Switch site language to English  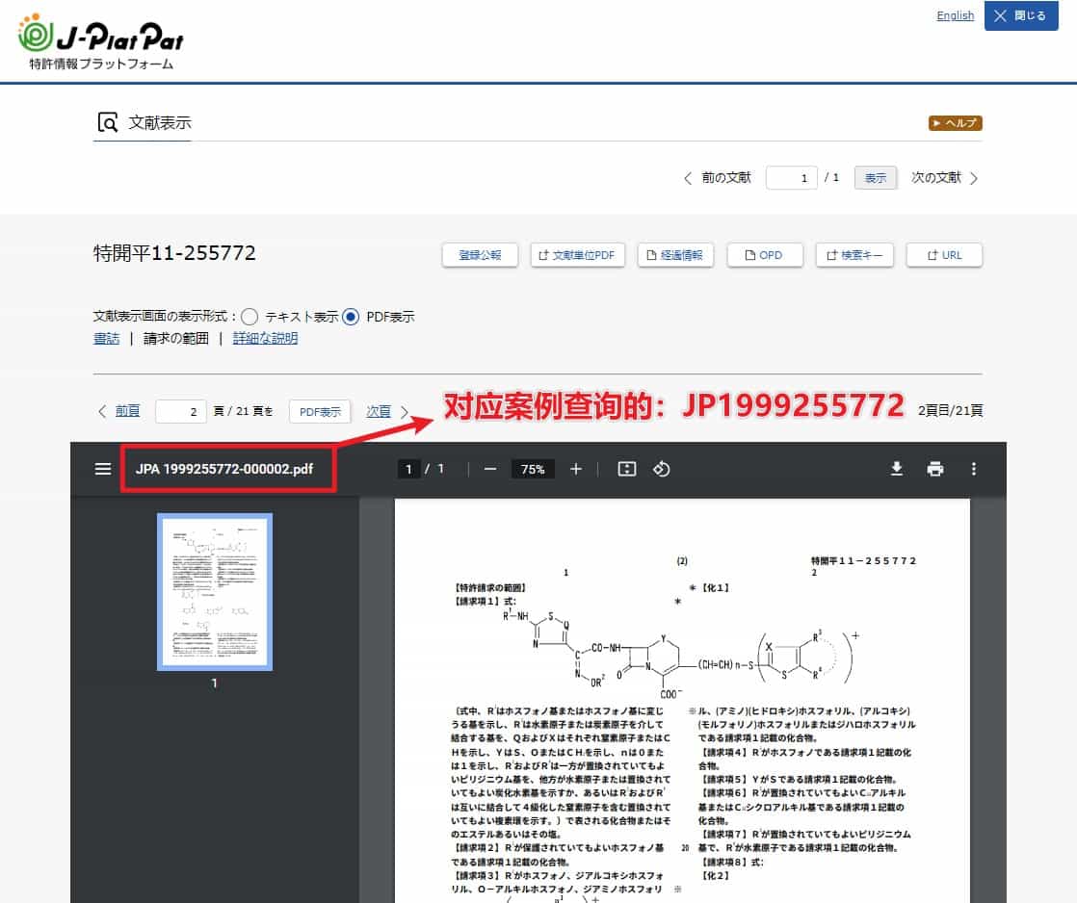pyautogui.click(x=955, y=15)
